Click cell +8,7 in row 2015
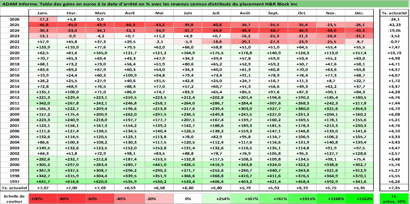410x204 pixels. (x=331, y=81)
